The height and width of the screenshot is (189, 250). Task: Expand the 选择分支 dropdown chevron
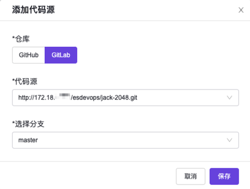tap(229, 140)
